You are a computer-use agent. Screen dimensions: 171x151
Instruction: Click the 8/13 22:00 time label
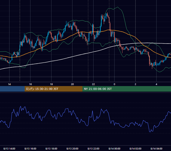tap(93, 148)
